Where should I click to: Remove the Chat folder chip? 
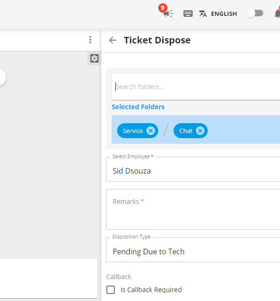200,131
